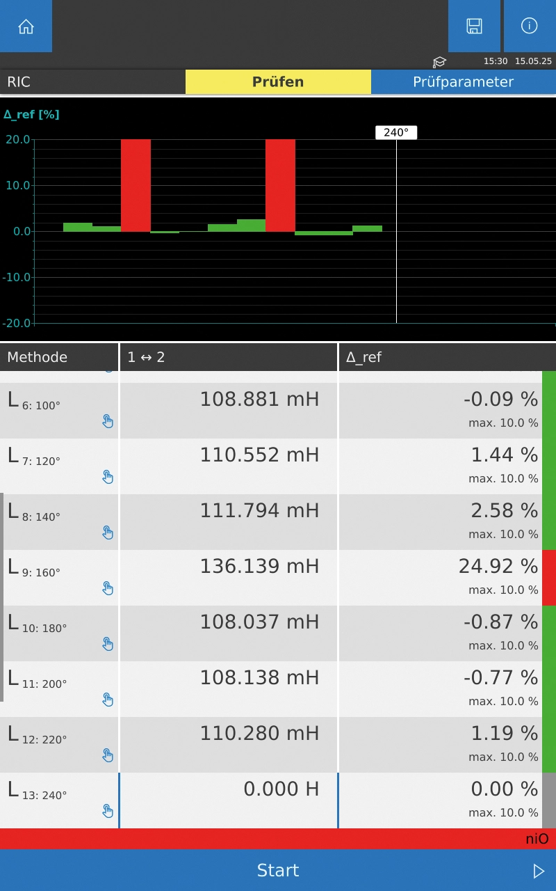Tap the hand icon for L 6: 100°

point(108,421)
